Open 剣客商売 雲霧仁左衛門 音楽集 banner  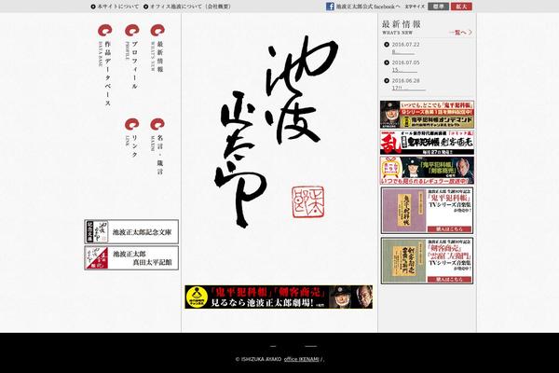pos(427,260)
